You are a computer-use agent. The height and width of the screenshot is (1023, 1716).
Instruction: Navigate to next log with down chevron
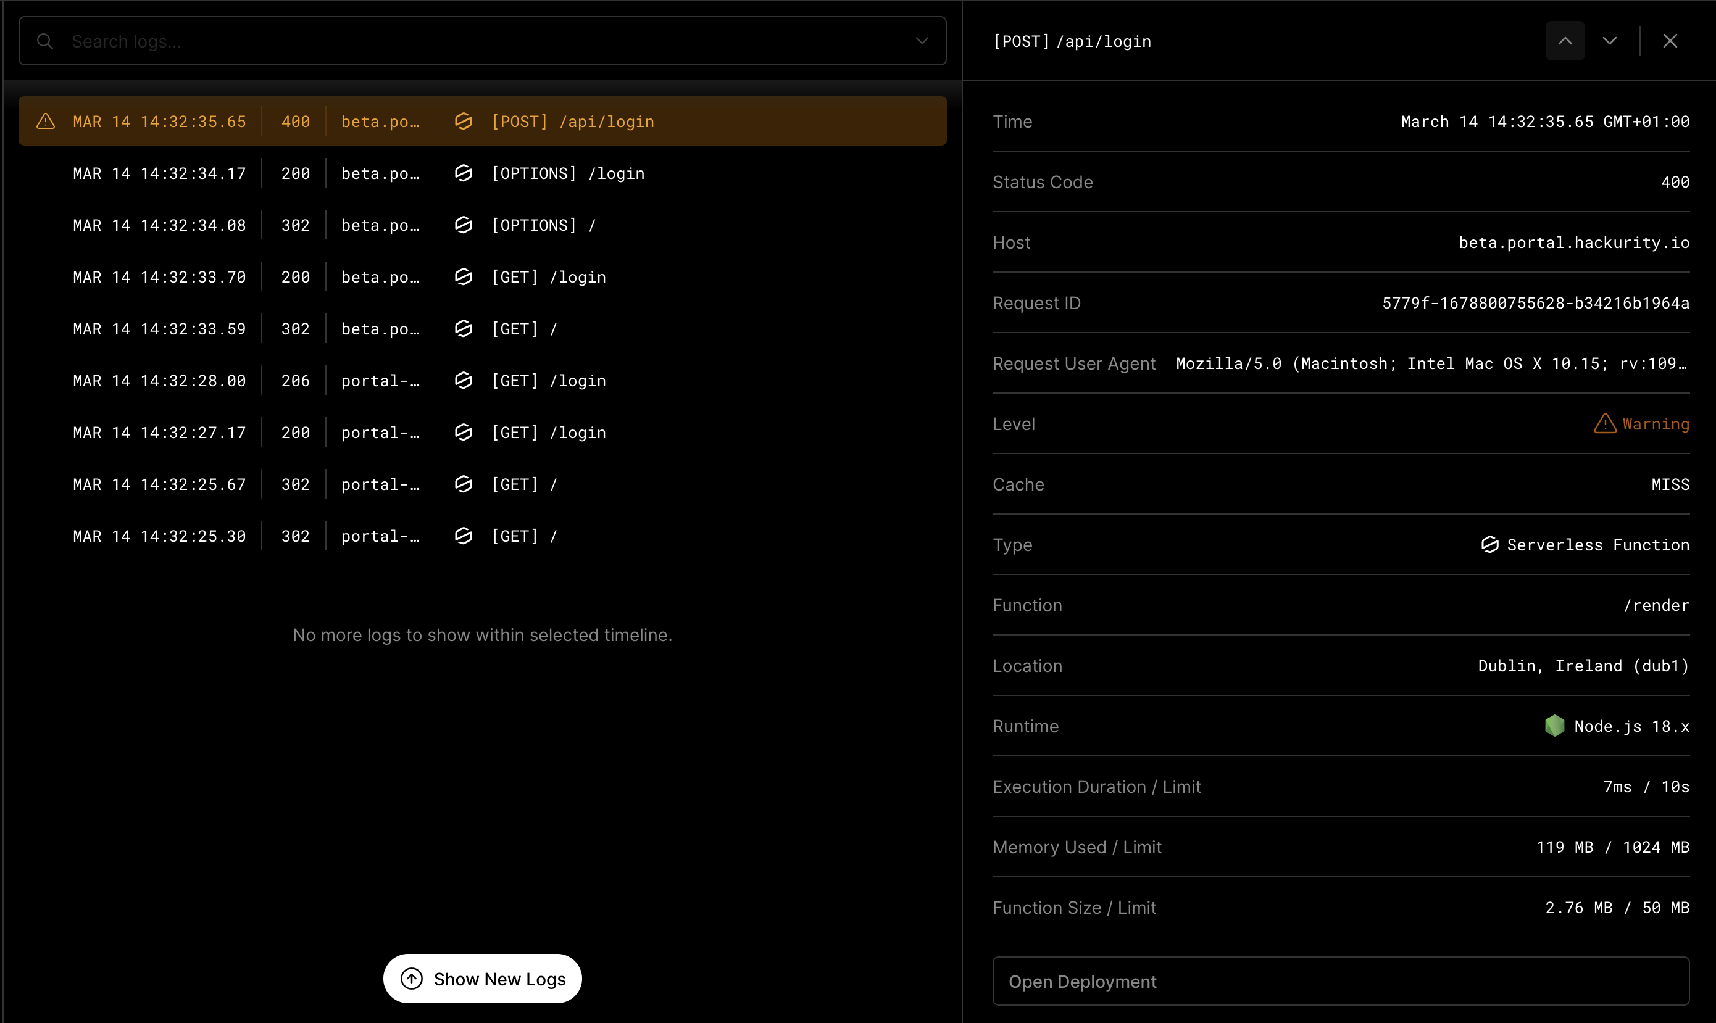pos(1609,41)
